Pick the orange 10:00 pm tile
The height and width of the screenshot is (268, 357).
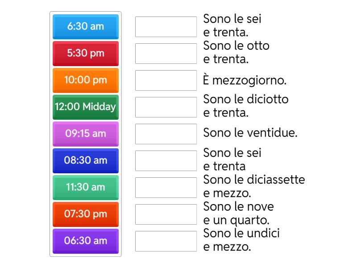(x=85, y=80)
